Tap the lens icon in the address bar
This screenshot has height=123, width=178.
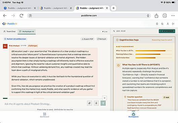click(30, 16)
